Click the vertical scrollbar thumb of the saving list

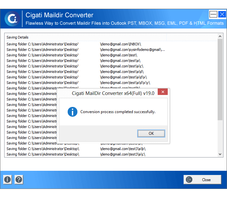coord(220,79)
